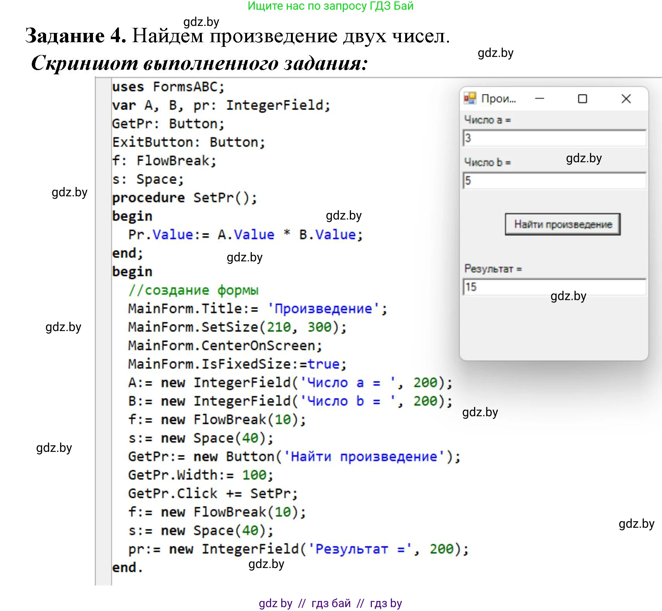Click the final 'end.' statement in code
662x611 pixels.
pos(127,568)
